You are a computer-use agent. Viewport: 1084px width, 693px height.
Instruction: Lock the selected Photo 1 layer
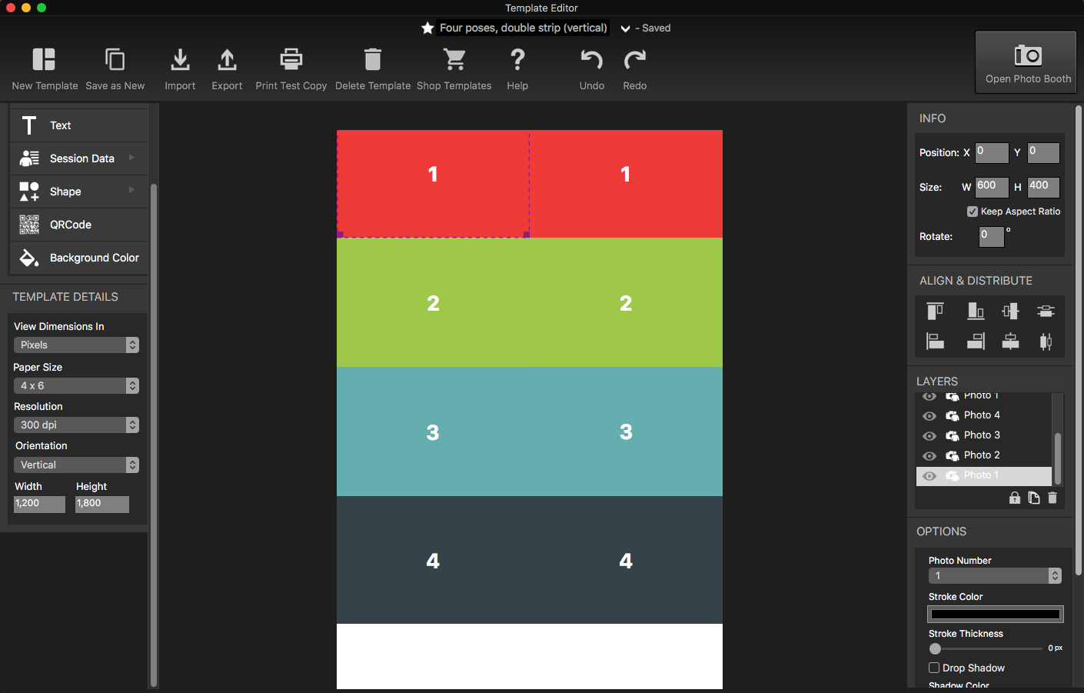[x=1014, y=498]
